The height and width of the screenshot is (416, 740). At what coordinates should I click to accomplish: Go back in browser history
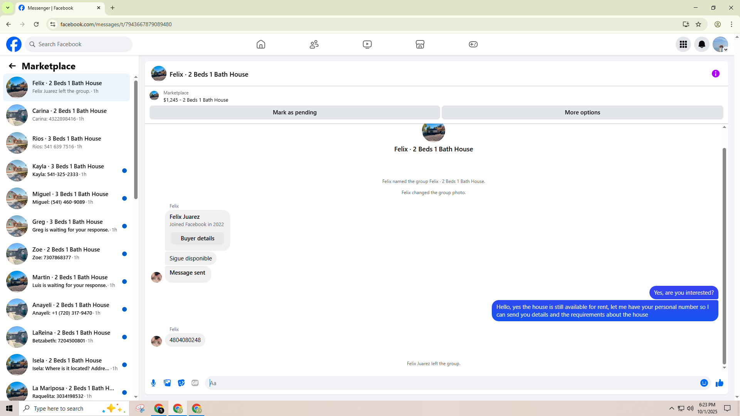8,24
